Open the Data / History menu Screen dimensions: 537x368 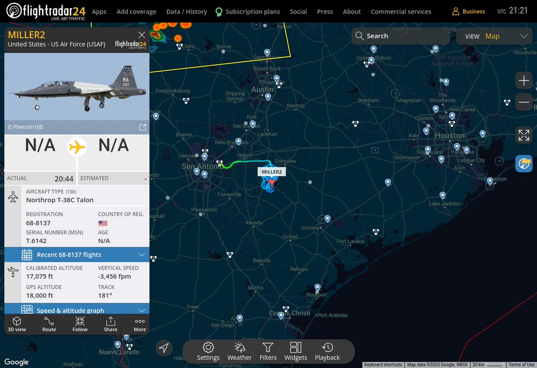click(187, 12)
